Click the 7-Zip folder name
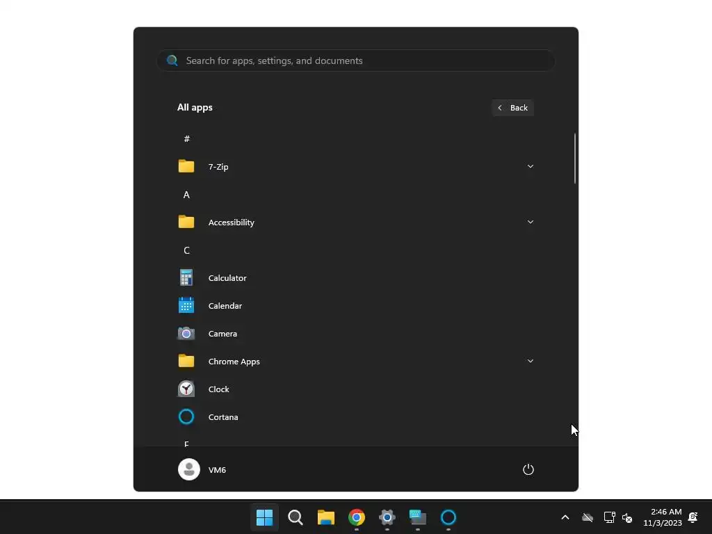The image size is (712, 534). point(218,167)
